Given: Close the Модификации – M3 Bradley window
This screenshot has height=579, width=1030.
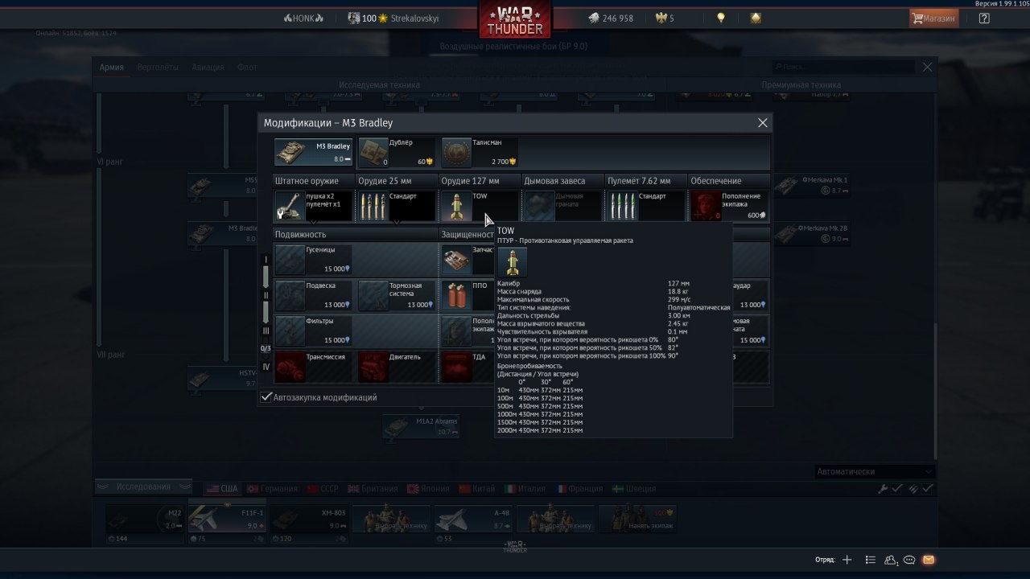Looking at the screenshot, I should click(762, 123).
